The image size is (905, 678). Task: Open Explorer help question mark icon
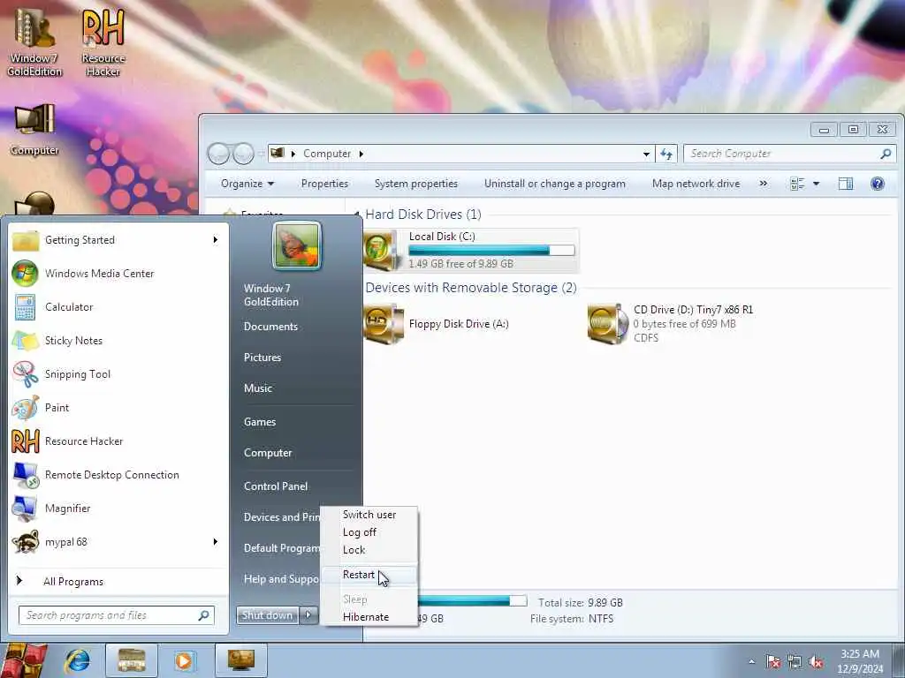tap(878, 184)
